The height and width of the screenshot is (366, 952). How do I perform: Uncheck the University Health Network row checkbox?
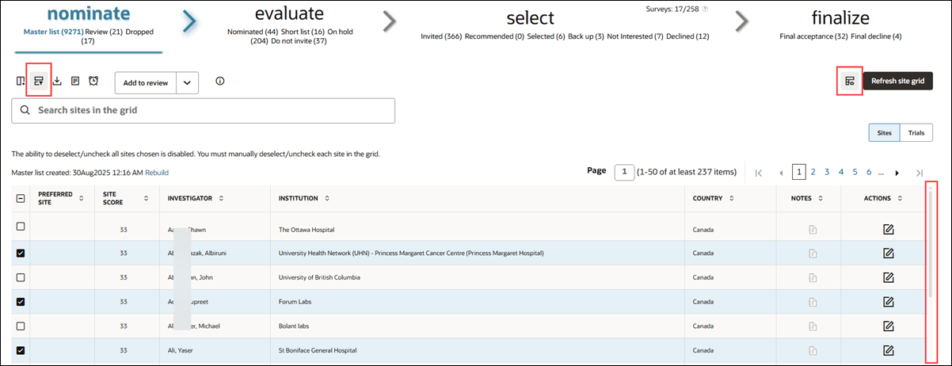click(21, 254)
